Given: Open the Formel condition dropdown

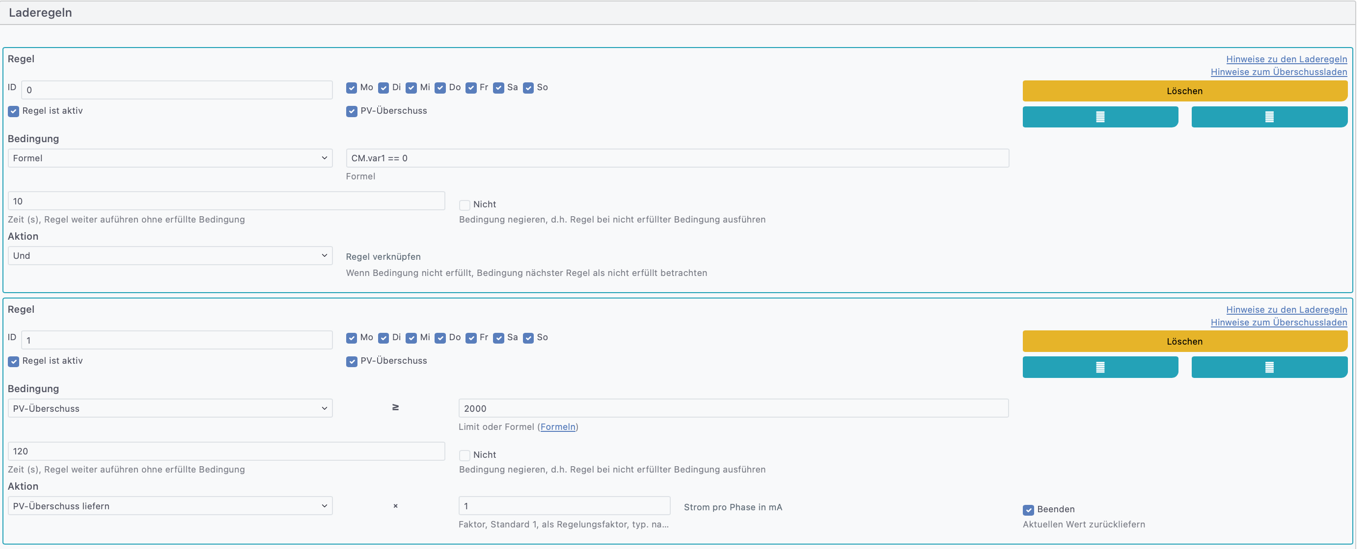Looking at the screenshot, I should 170,158.
